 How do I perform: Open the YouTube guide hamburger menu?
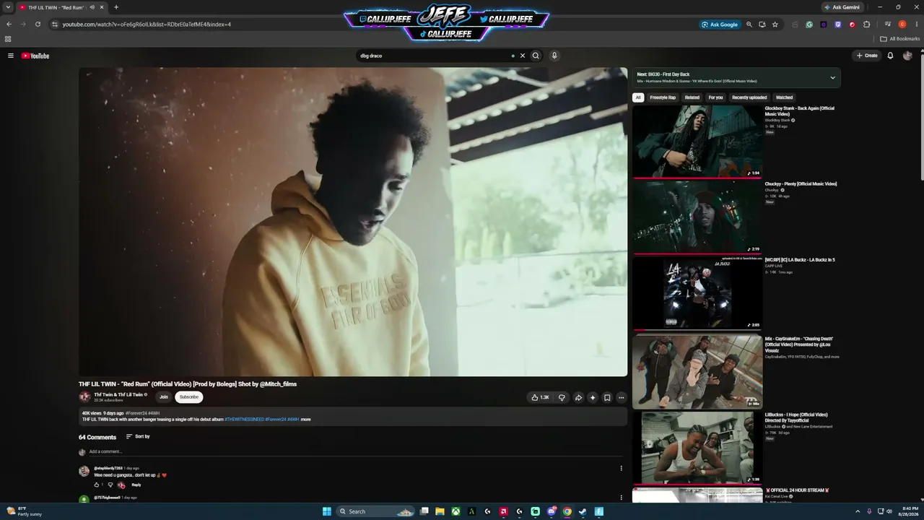click(x=11, y=56)
